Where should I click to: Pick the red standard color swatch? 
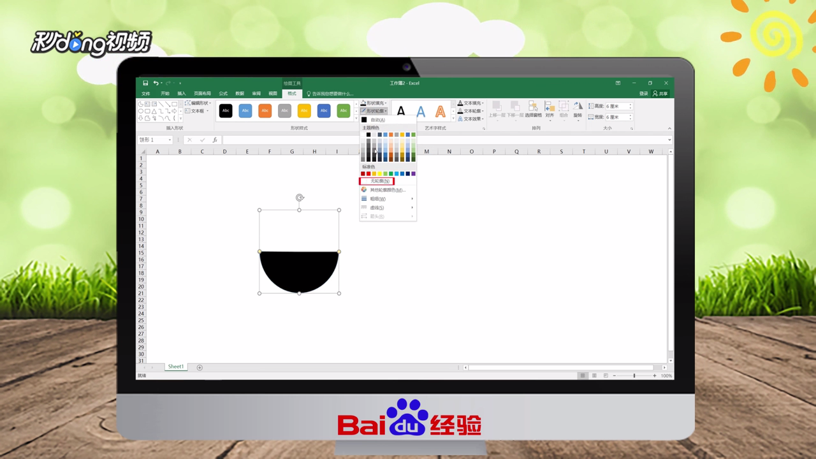[x=367, y=173]
